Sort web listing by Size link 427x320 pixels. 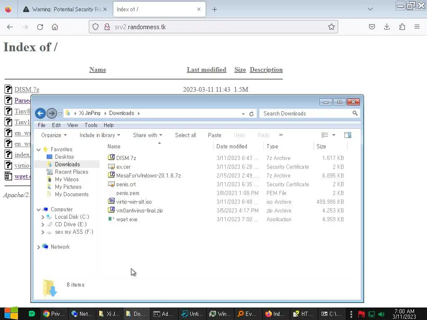click(240, 70)
